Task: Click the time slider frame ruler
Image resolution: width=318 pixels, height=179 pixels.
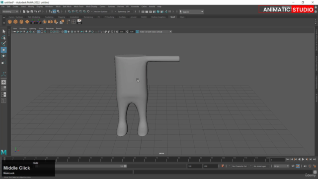Action: point(136,159)
